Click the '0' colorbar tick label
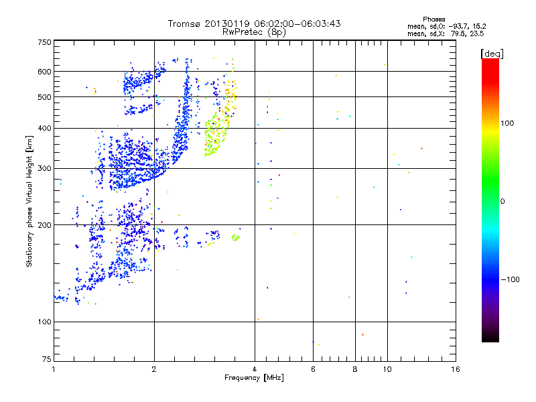The width and height of the screenshot is (536, 402). tap(503, 202)
